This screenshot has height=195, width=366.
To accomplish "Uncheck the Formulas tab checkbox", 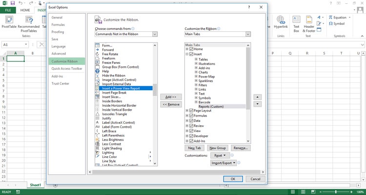I will [191, 116].
